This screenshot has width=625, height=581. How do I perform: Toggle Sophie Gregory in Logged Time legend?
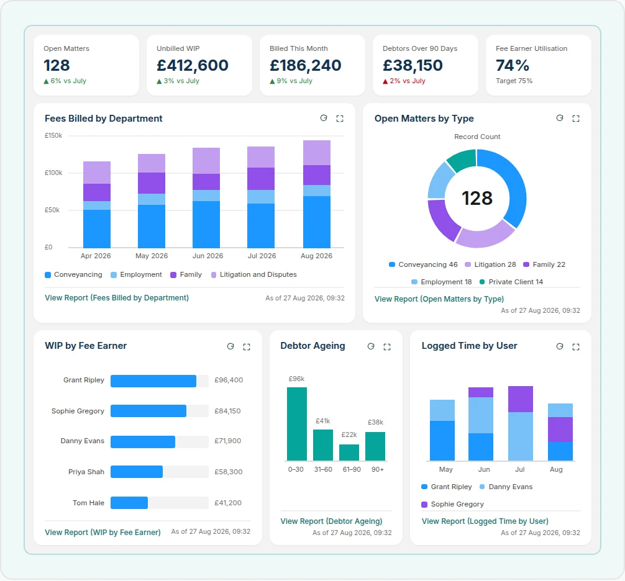452,505
